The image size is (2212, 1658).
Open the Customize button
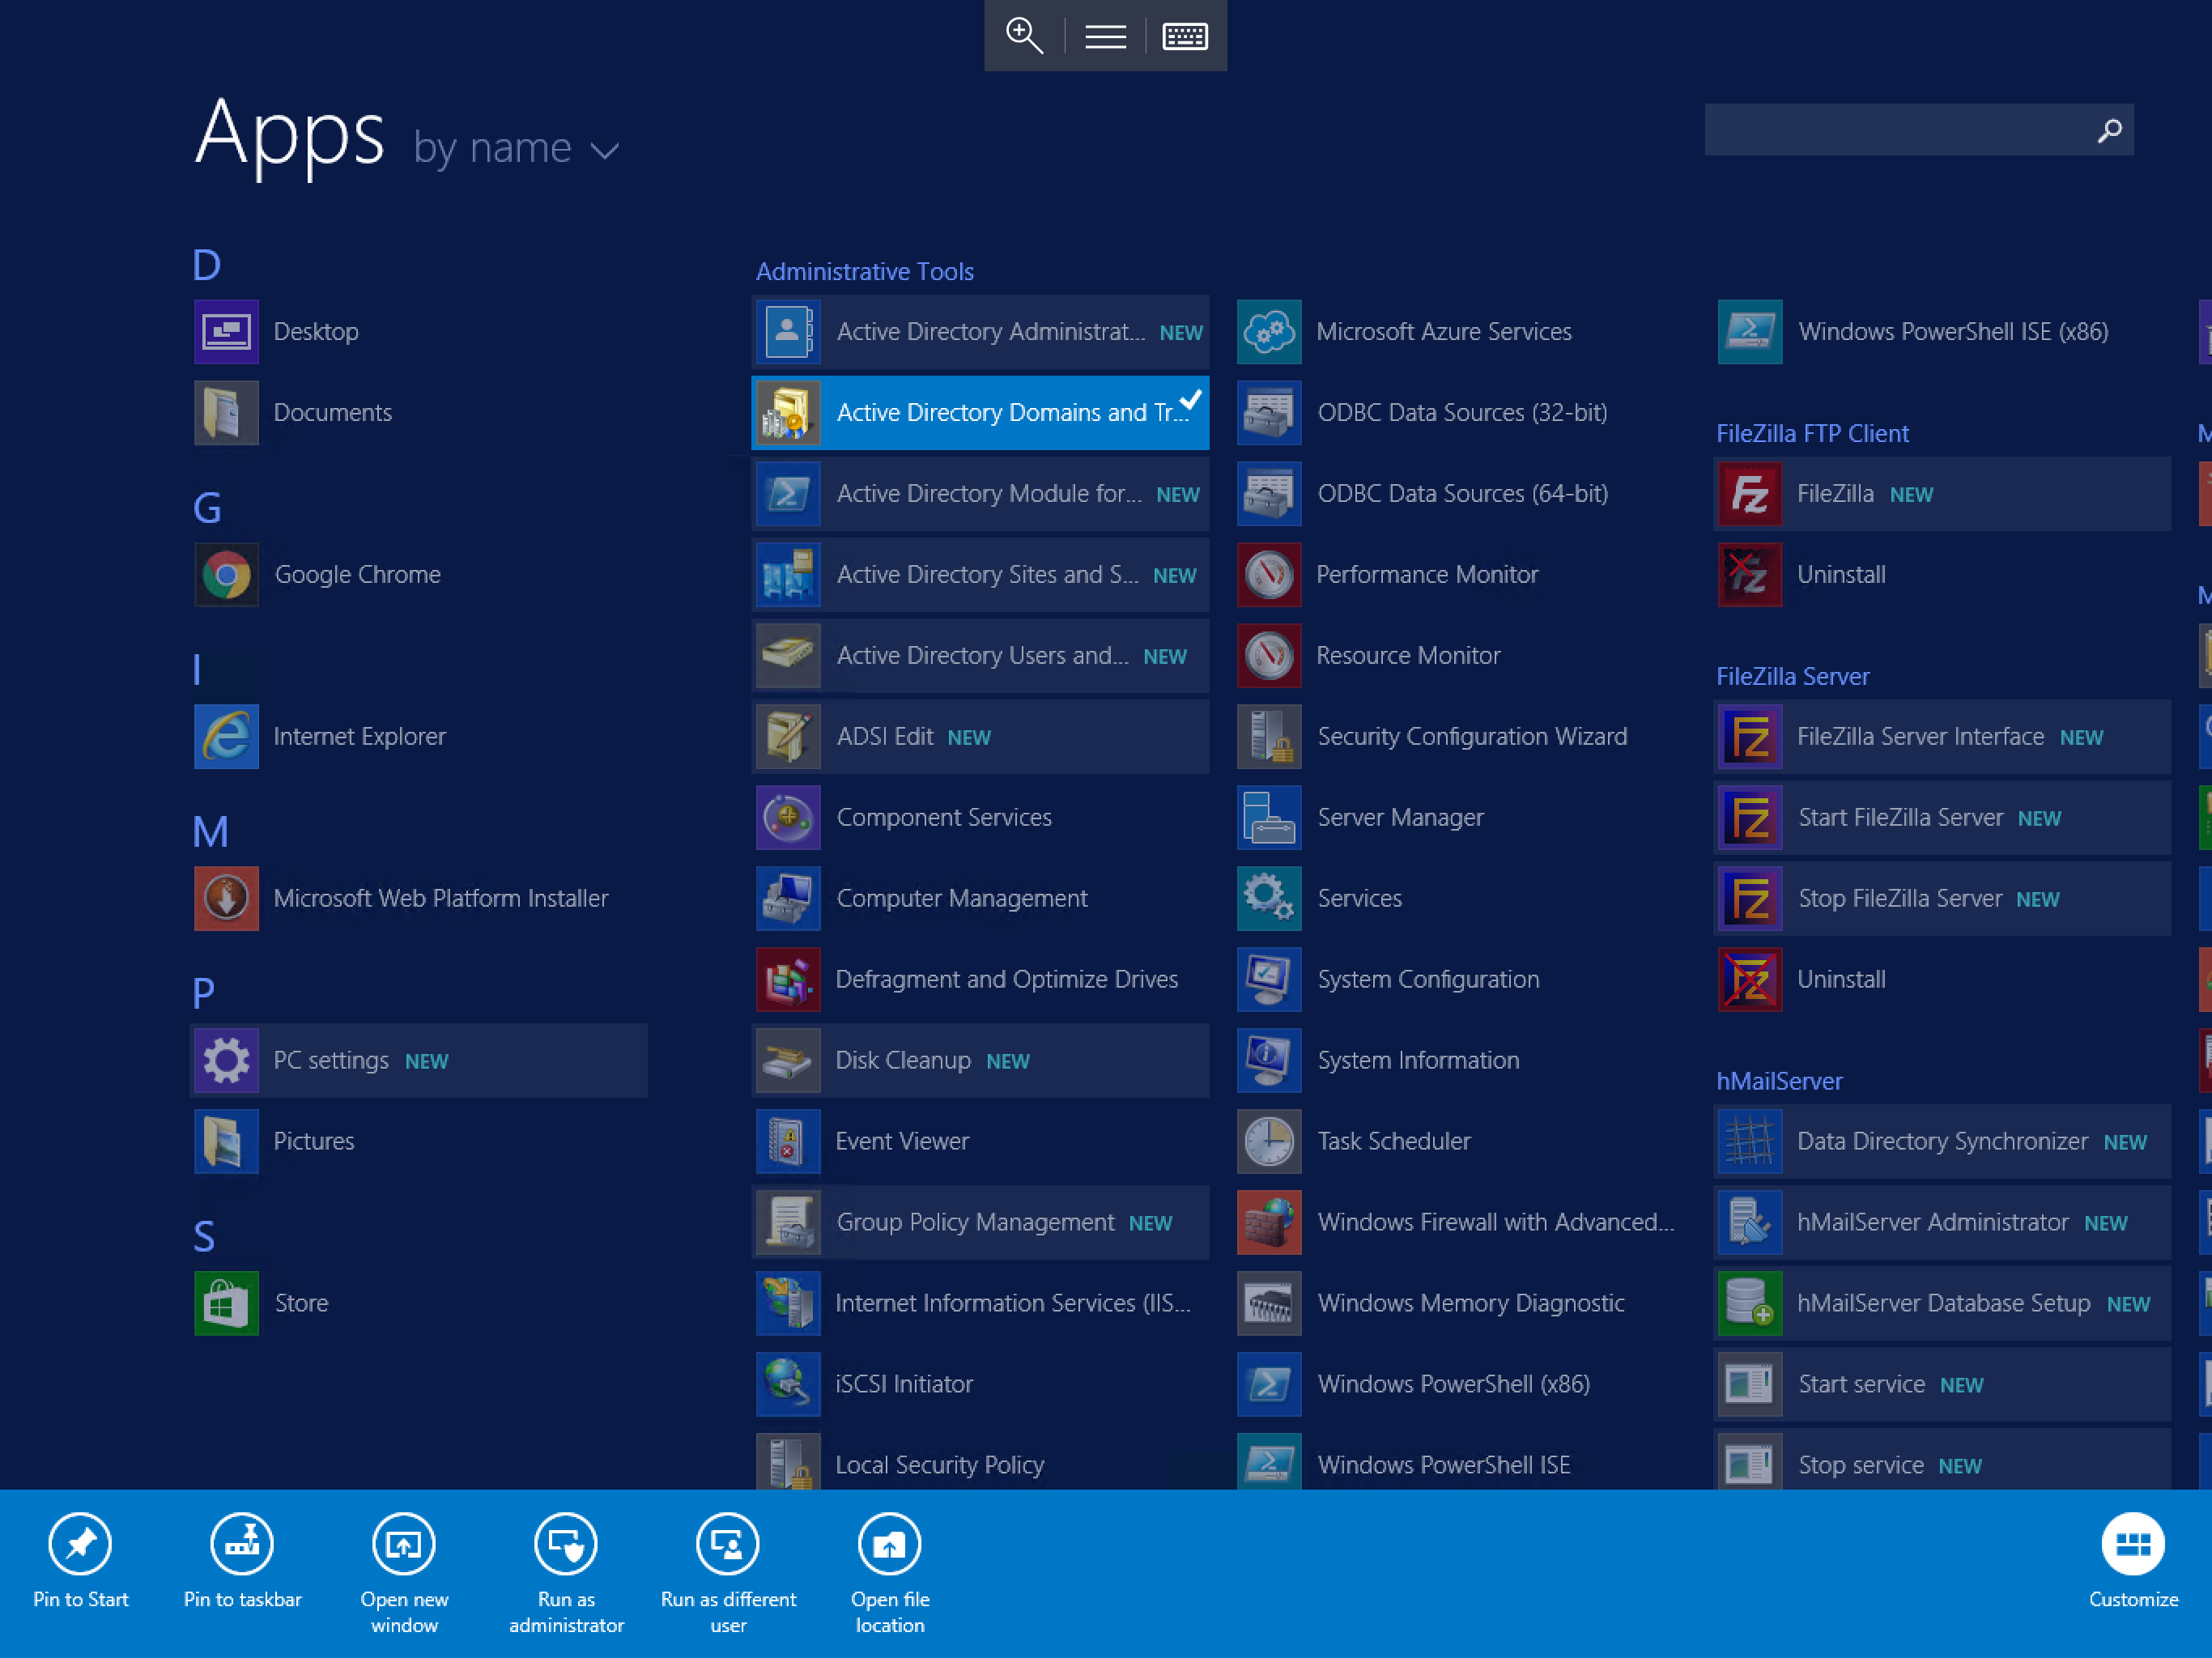2133,1560
